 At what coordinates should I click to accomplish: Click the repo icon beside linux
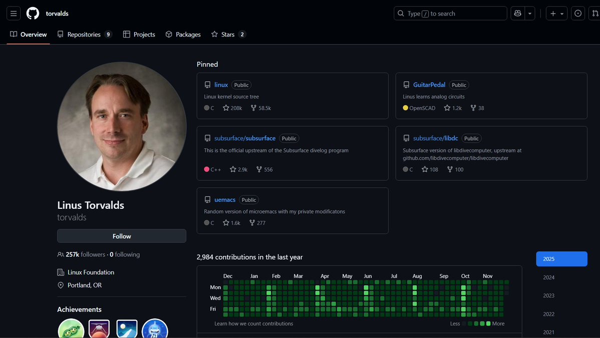(207, 85)
